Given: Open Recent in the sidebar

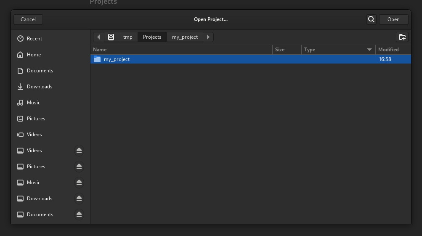Looking at the screenshot, I should pyautogui.click(x=35, y=39).
